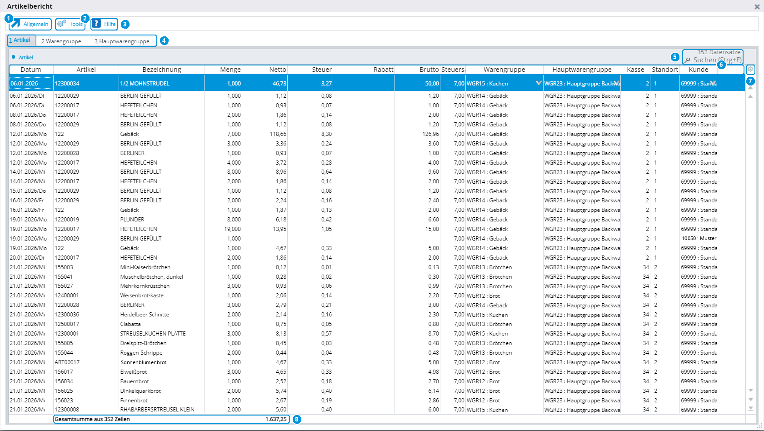This screenshot has width=764, height=431.
Task: Open the Tools gear menu
Action: coord(70,24)
